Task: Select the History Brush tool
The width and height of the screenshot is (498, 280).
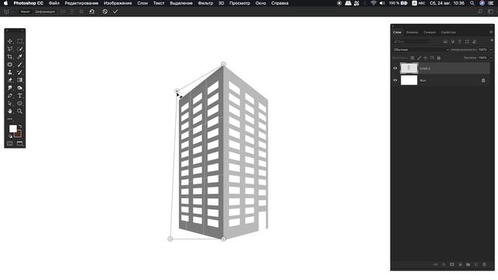Action: [x=19, y=72]
